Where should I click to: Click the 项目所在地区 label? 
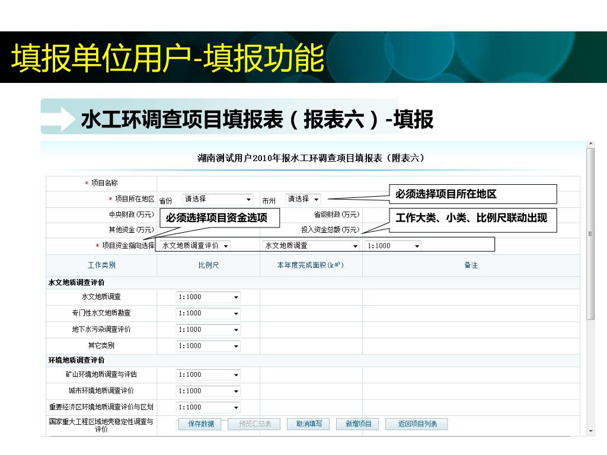(x=135, y=199)
